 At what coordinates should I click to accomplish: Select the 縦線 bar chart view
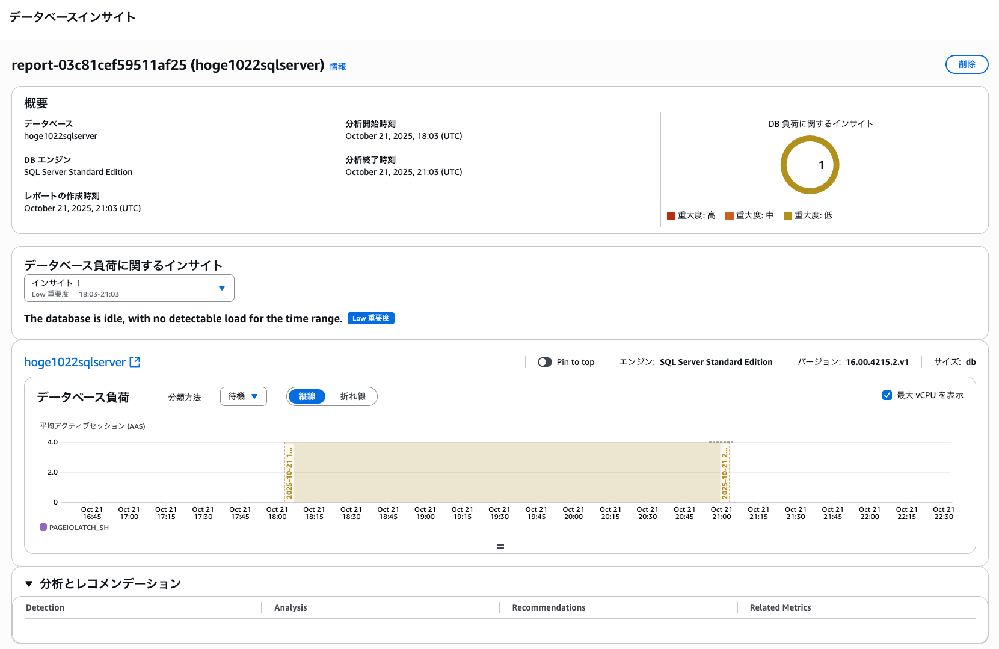pyautogui.click(x=307, y=396)
